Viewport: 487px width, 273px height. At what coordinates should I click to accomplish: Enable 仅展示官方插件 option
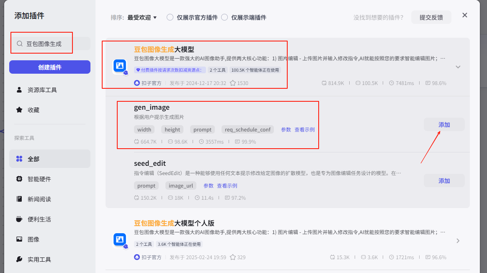coord(170,18)
